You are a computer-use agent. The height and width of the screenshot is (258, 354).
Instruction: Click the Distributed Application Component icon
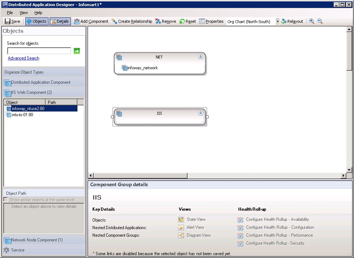pyautogui.click(x=8, y=83)
